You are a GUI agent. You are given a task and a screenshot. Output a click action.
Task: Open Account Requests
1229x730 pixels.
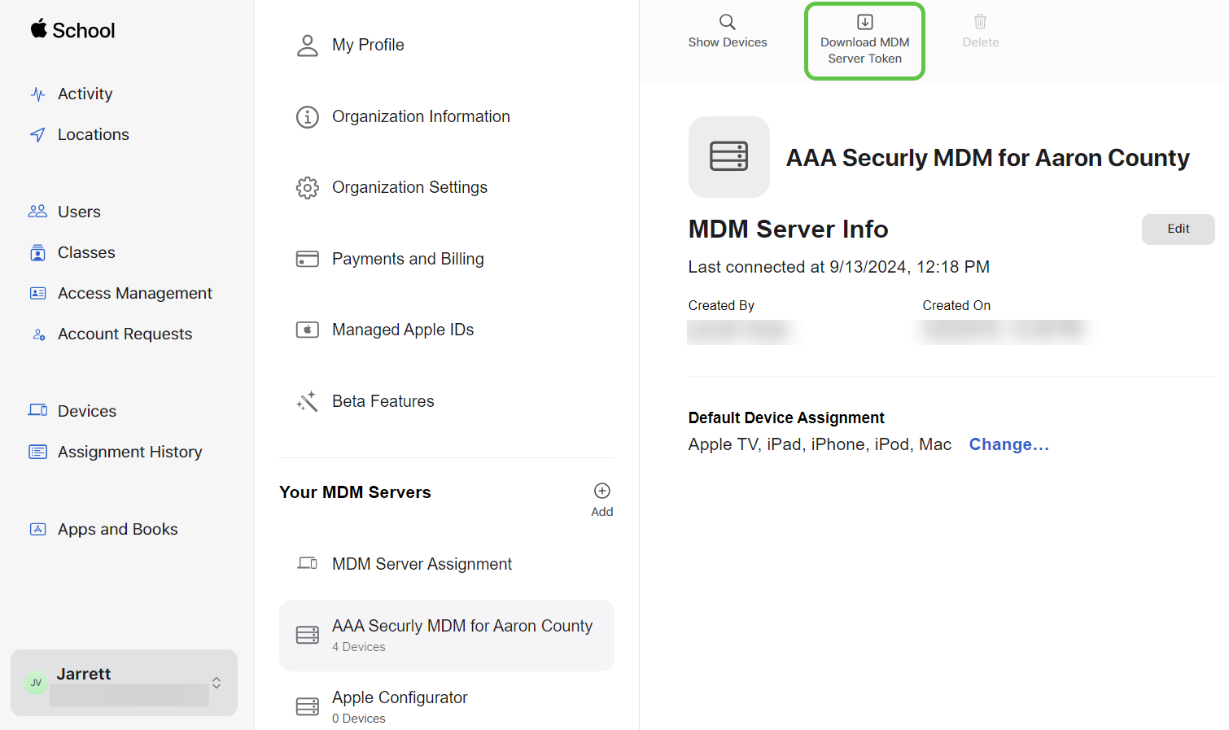125,334
